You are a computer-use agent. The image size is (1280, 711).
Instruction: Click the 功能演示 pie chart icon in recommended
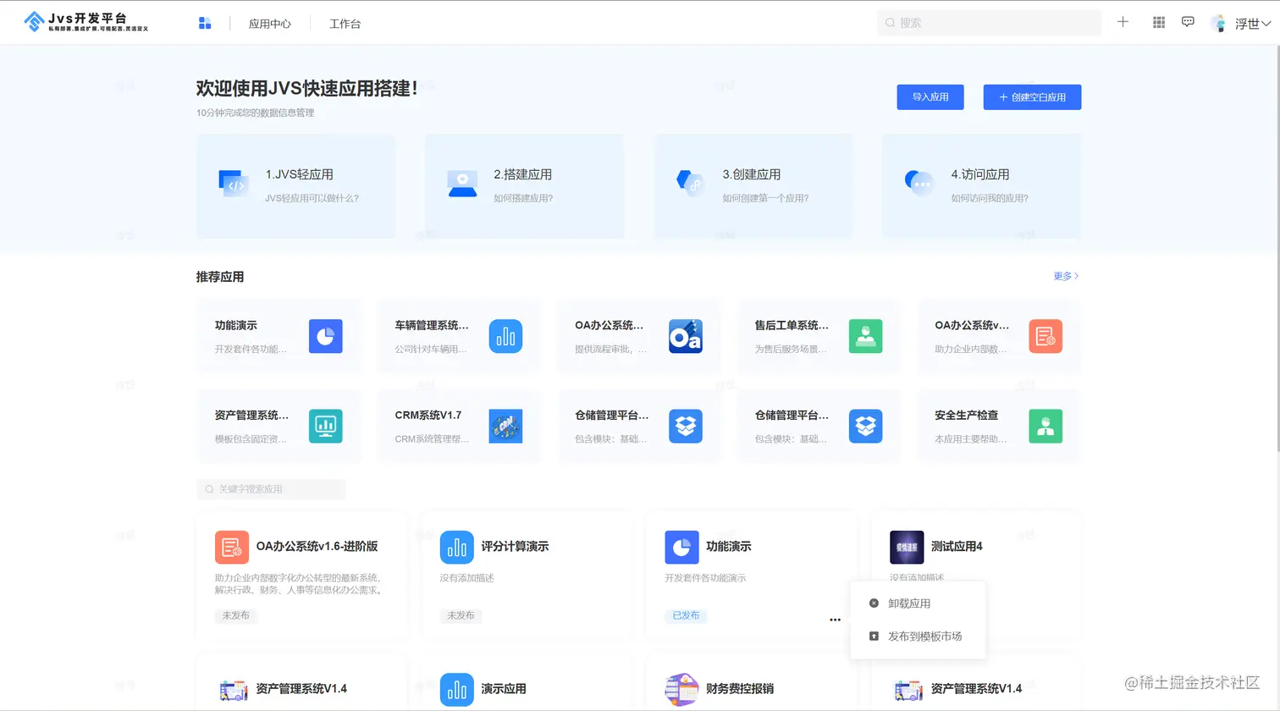326,336
